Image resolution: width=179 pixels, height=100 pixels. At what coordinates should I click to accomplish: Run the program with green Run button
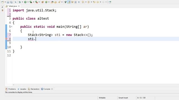coord(25,2)
